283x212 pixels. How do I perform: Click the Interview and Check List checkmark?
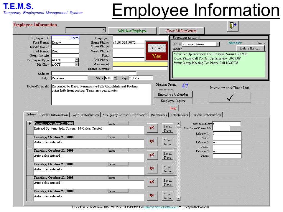(230, 97)
